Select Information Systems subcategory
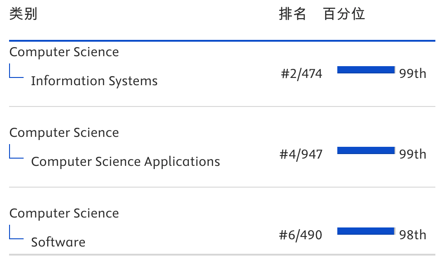Screen dimensions: 444x261 point(94,81)
